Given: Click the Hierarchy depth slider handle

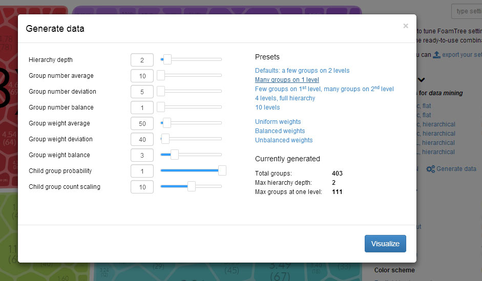Looking at the screenshot, I should pos(167,60).
